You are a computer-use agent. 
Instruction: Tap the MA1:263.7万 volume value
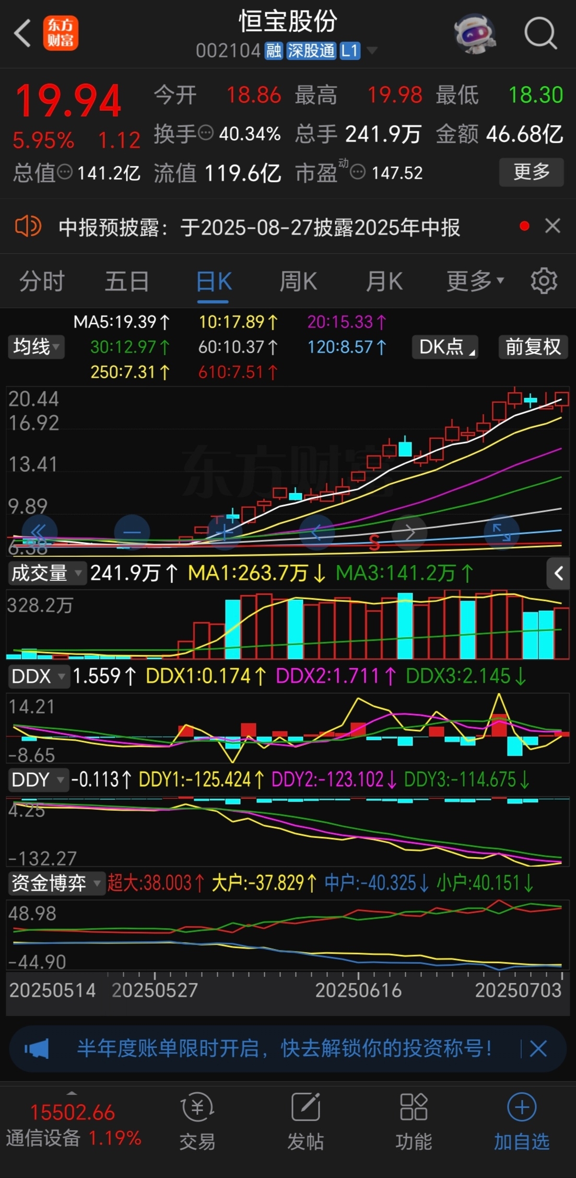pyautogui.click(x=256, y=573)
